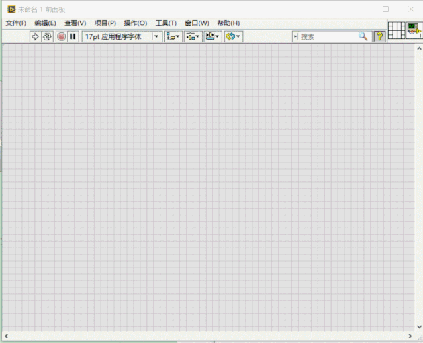Screen dimensions: 423x343
Task: Open the 项目(P) menu
Action: [x=105, y=23]
